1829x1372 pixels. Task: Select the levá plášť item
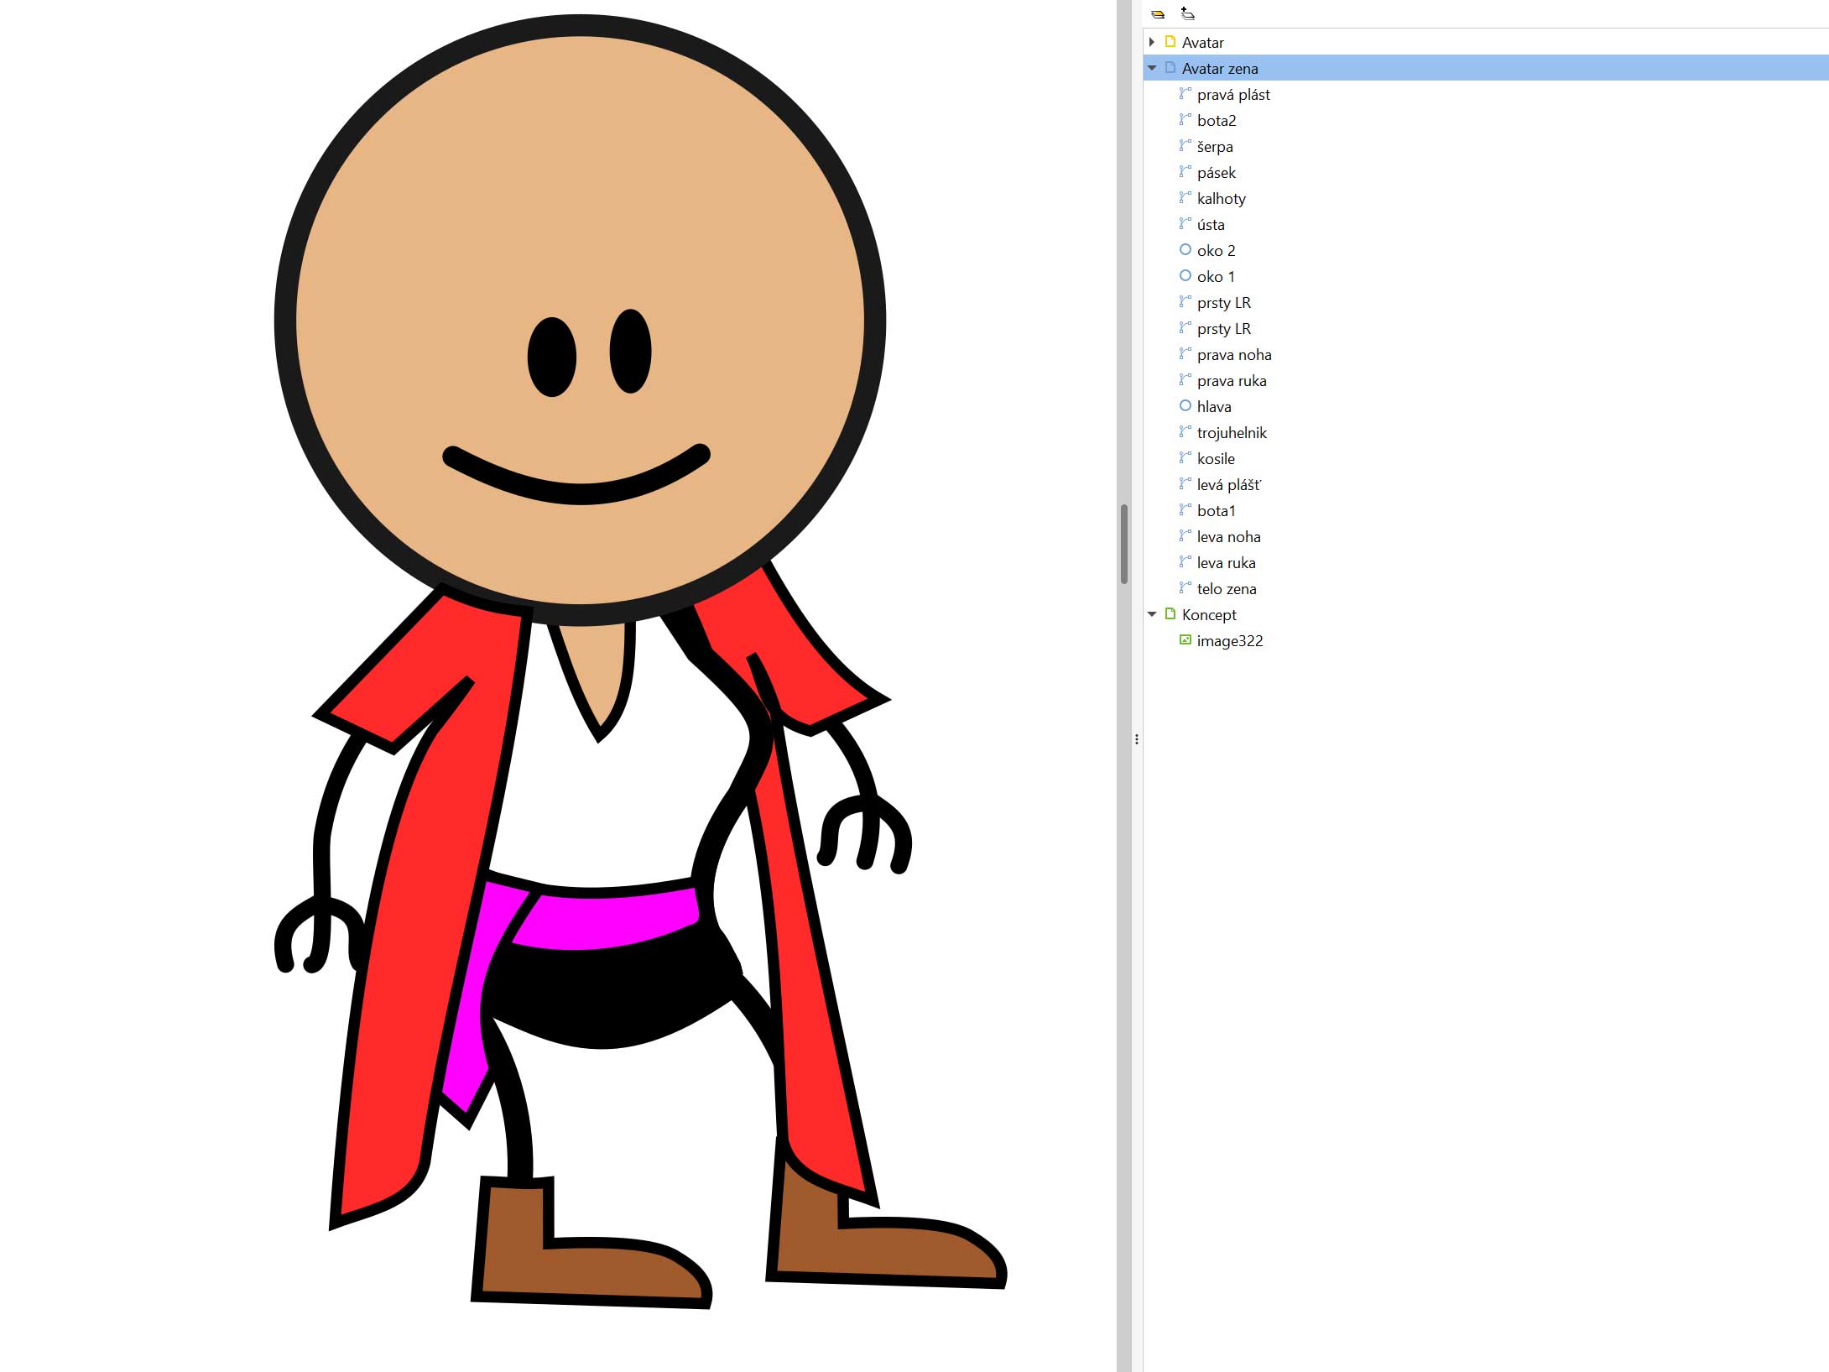click(x=1228, y=485)
